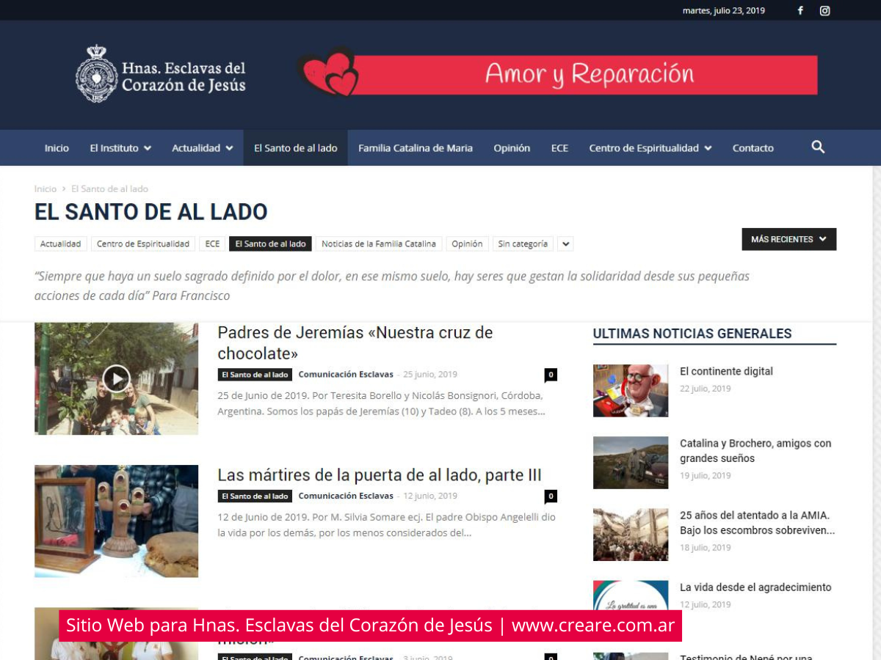Expand the Actualidad menu dropdown
This screenshot has height=660, width=881.
(202, 148)
